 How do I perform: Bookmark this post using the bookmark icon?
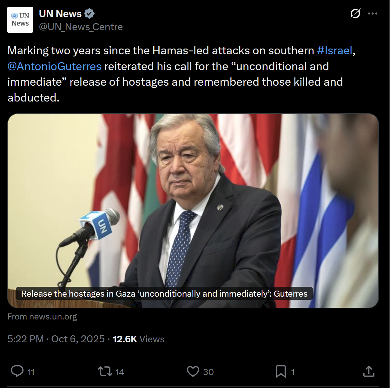click(281, 371)
